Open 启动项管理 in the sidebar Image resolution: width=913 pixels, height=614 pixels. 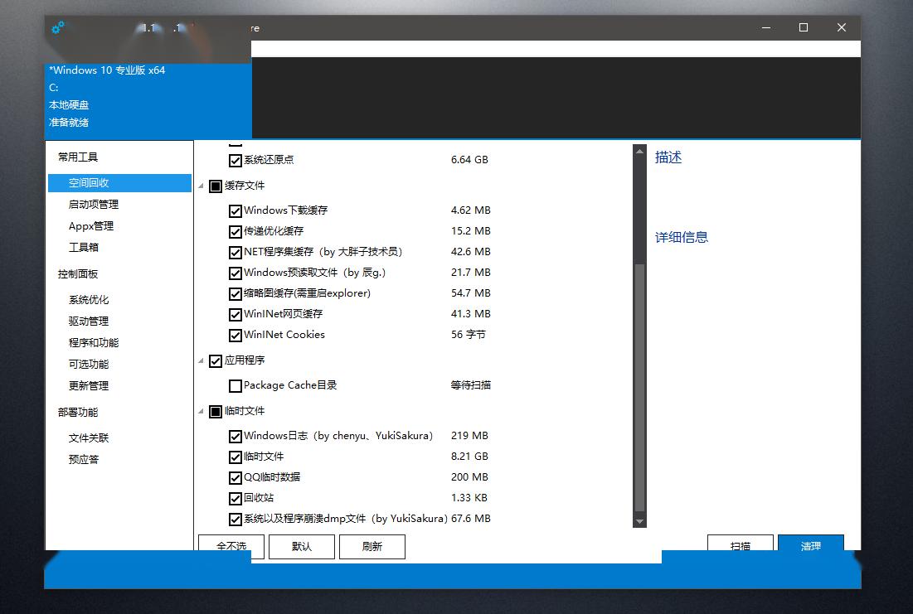pyautogui.click(x=93, y=205)
